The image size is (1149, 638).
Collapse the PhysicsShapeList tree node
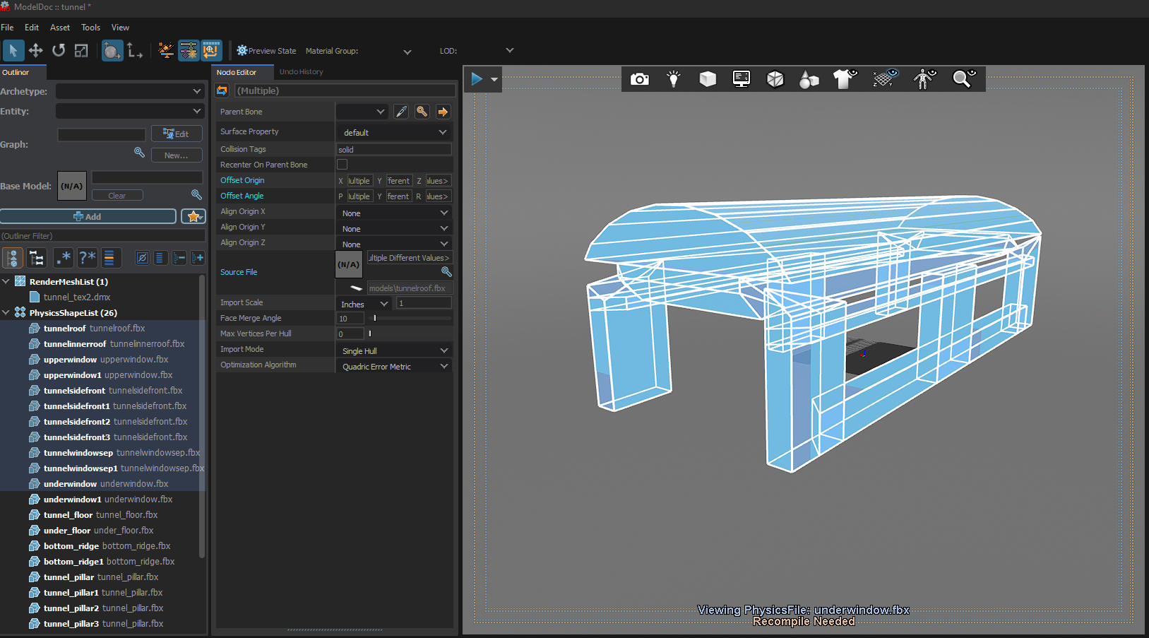point(6,312)
